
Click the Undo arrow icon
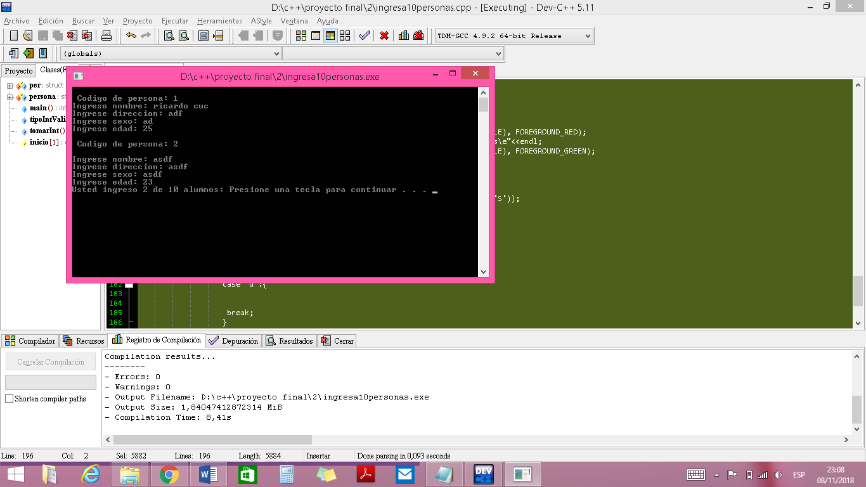pyautogui.click(x=131, y=36)
